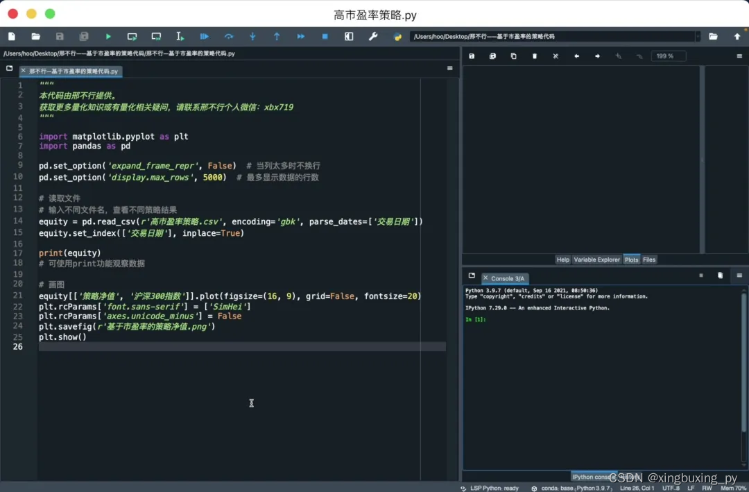Browse for a working directory

[x=713, y=36]
